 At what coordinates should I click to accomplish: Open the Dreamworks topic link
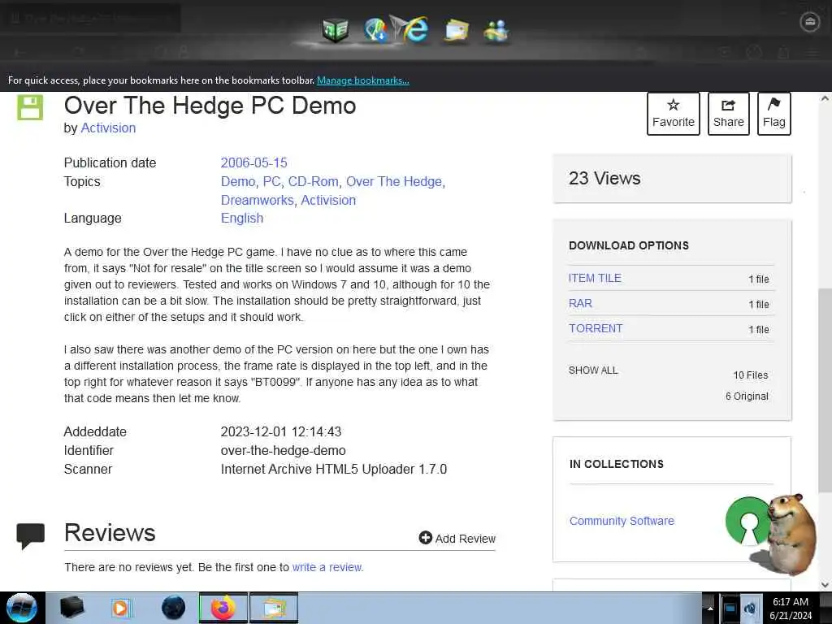(257, 200)
